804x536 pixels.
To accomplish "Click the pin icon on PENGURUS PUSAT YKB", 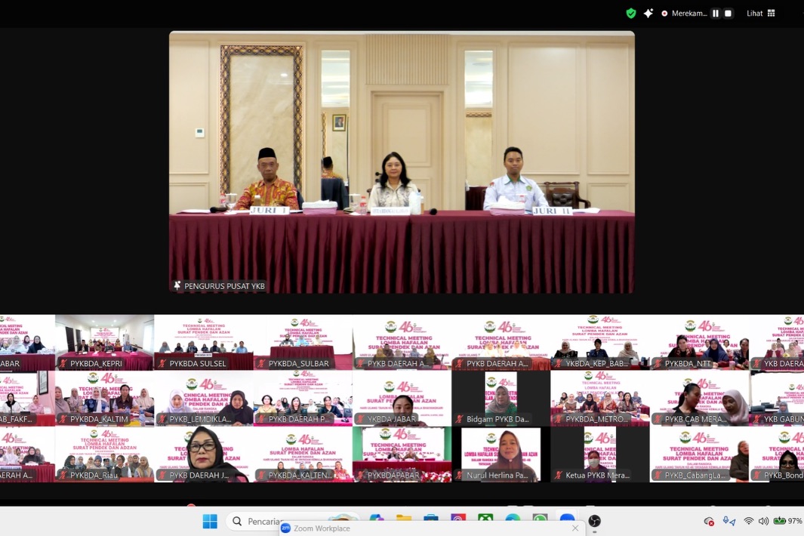I will point(177,286).
